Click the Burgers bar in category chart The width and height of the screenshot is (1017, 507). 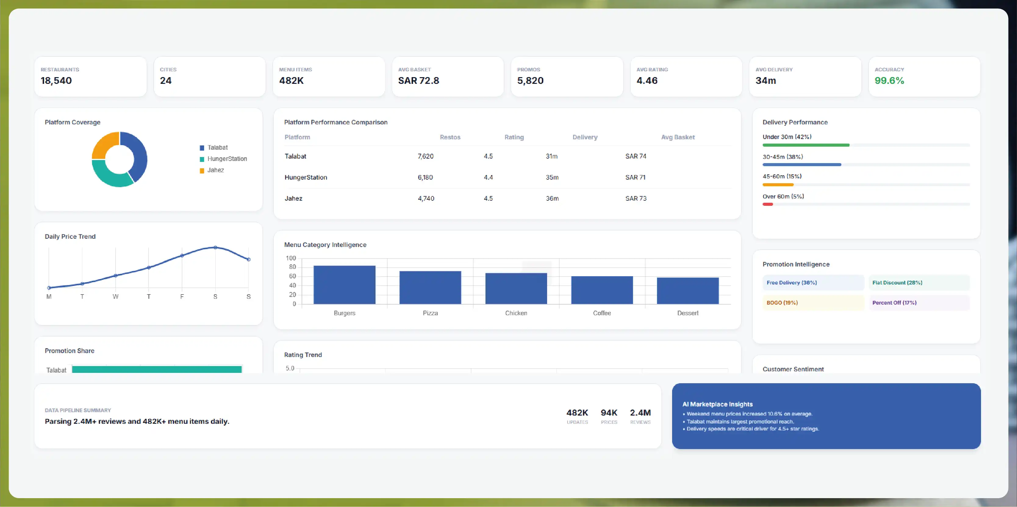click(x=344, y=285)
